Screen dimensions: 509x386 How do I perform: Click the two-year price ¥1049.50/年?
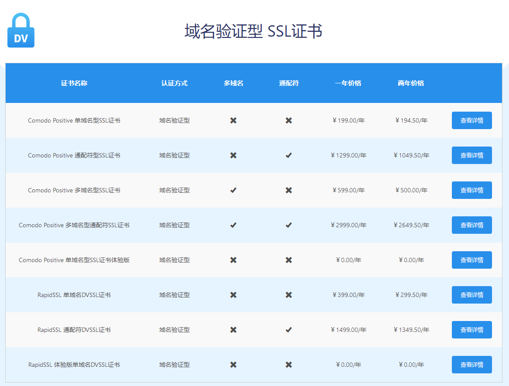(x=411, y=156)
